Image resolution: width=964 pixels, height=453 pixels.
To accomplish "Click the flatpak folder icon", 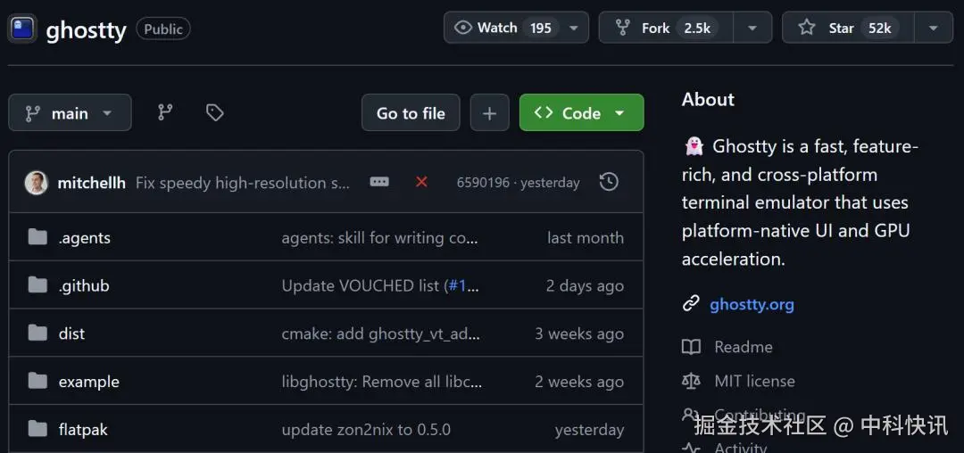I will (37, 428).
